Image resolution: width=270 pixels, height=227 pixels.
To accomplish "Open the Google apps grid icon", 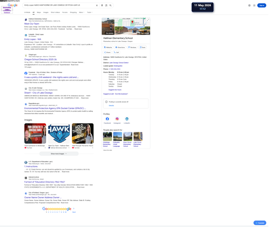I will (x=254, y=5).
